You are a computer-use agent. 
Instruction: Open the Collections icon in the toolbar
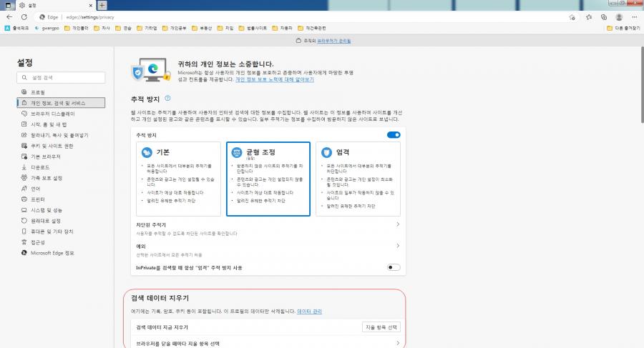click(x=603, y=16)
